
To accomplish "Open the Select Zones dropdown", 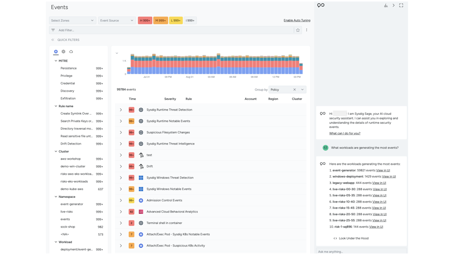I will click(72, 21).
